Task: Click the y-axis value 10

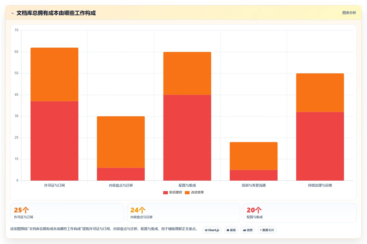Action: point(16,159)
